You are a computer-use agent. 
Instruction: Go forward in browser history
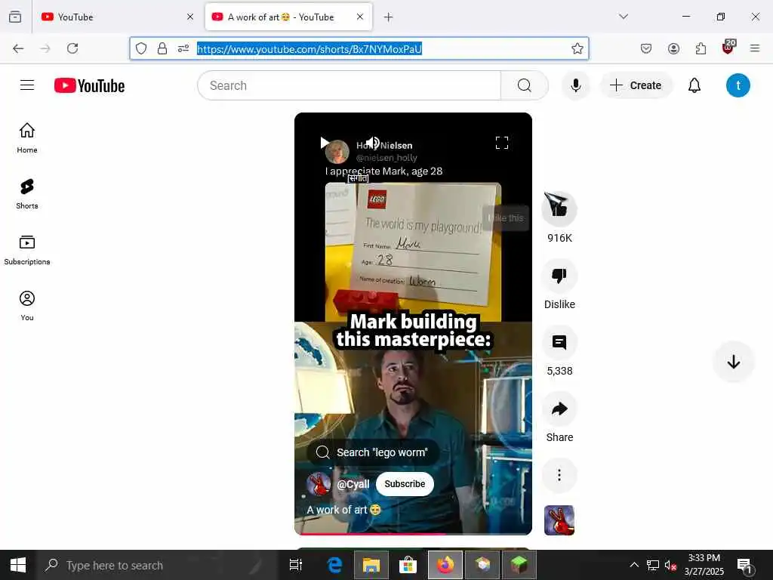click(45, 48)
